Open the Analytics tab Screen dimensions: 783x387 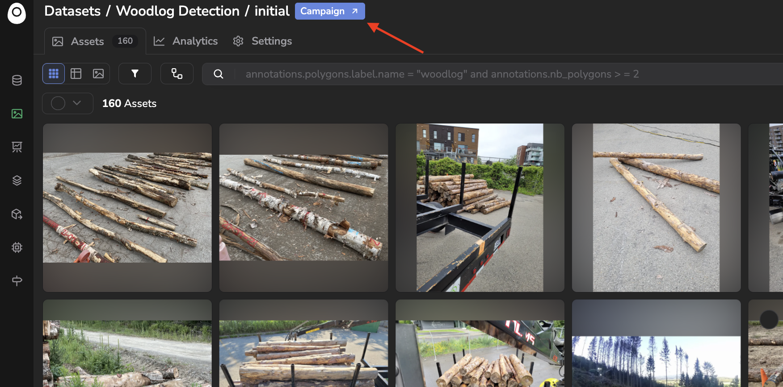point(185,41)
